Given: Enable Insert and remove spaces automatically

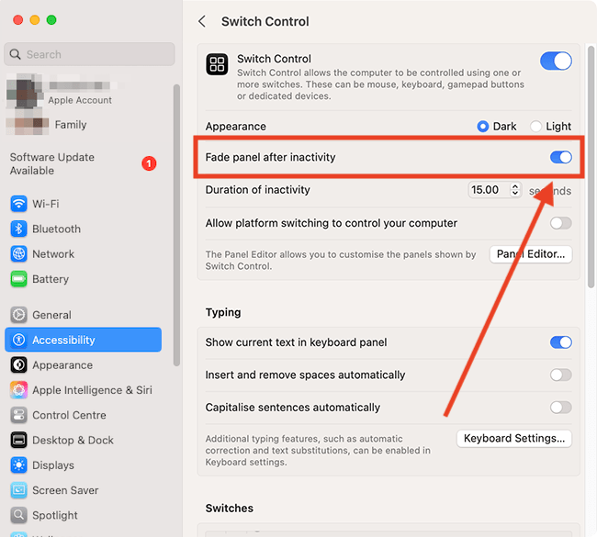Looking at the screenshot, I should pos(561,375).
